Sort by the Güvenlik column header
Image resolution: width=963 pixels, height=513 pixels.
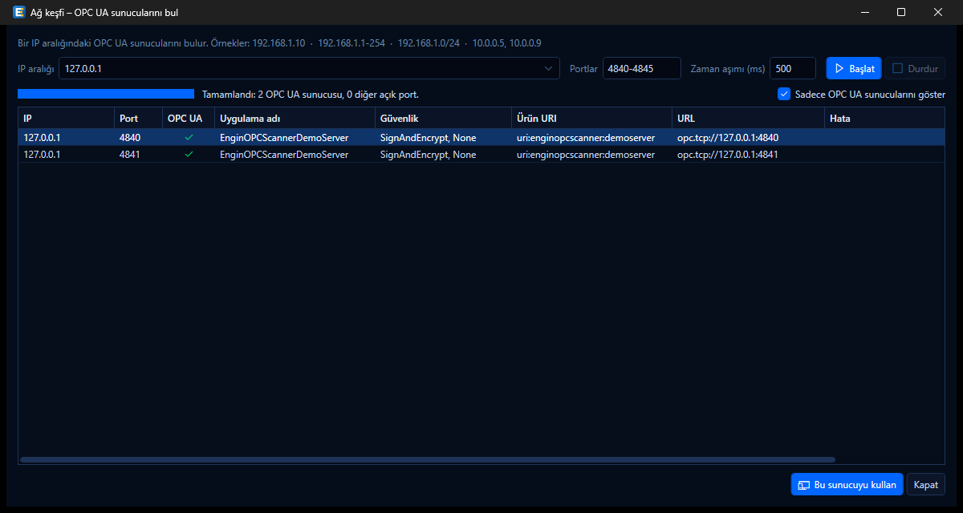pyautogui.click(x=443, y=119)
